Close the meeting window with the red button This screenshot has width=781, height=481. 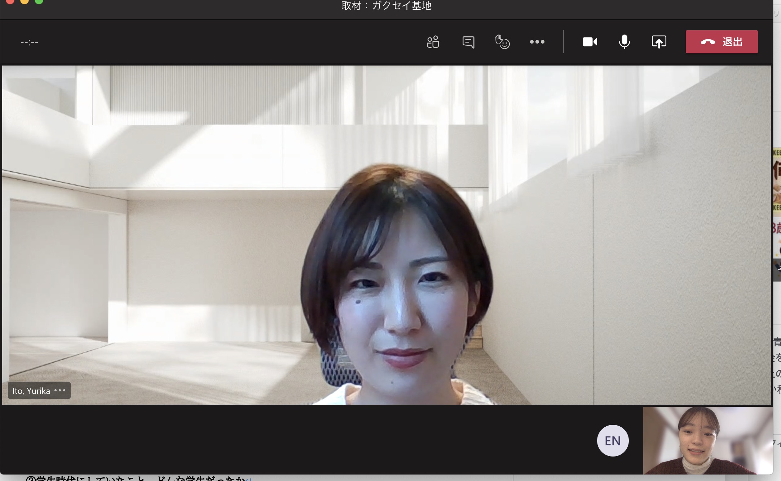[10, 1]
